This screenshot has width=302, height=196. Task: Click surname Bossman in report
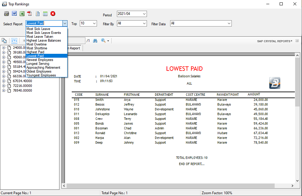101,128
